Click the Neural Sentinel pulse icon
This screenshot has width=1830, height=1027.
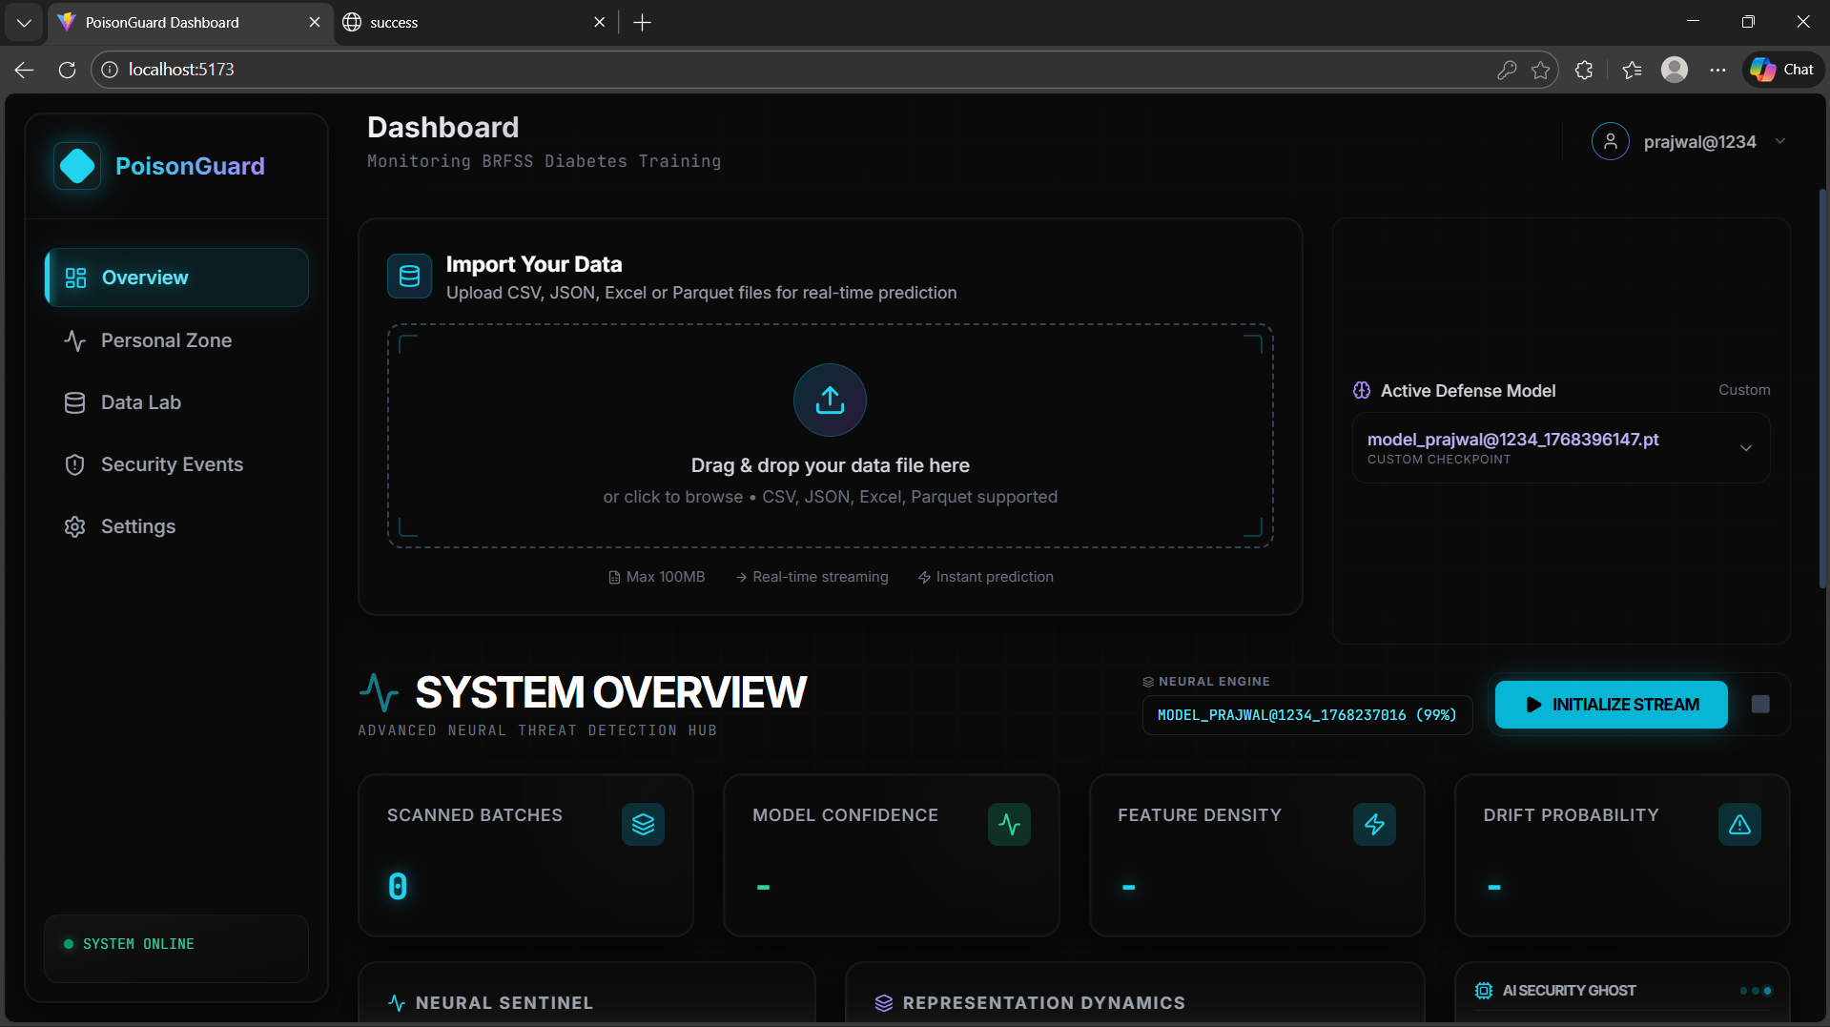(x=397, y=1003)
